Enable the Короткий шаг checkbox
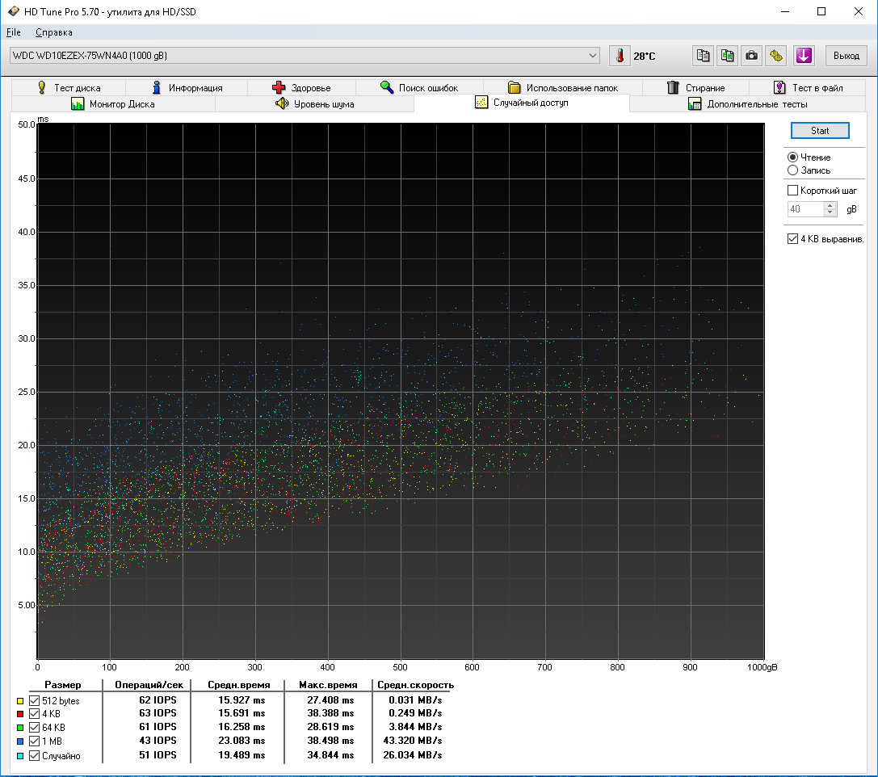 click(x=792, y=191)
